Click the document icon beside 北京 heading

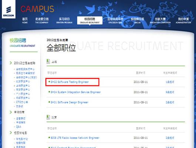click(48, 117)
